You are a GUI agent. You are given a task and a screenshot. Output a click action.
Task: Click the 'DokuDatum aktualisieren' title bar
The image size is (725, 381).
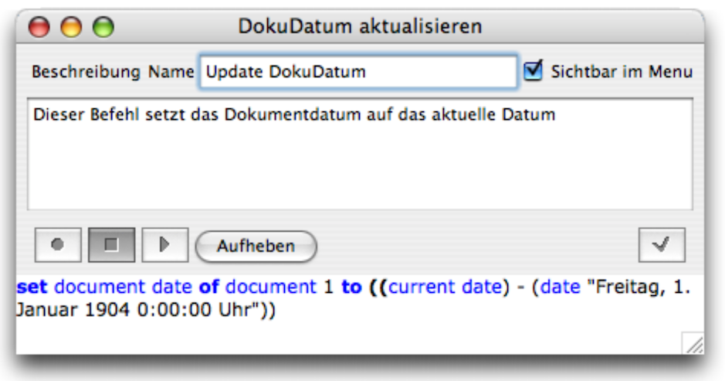360,27
